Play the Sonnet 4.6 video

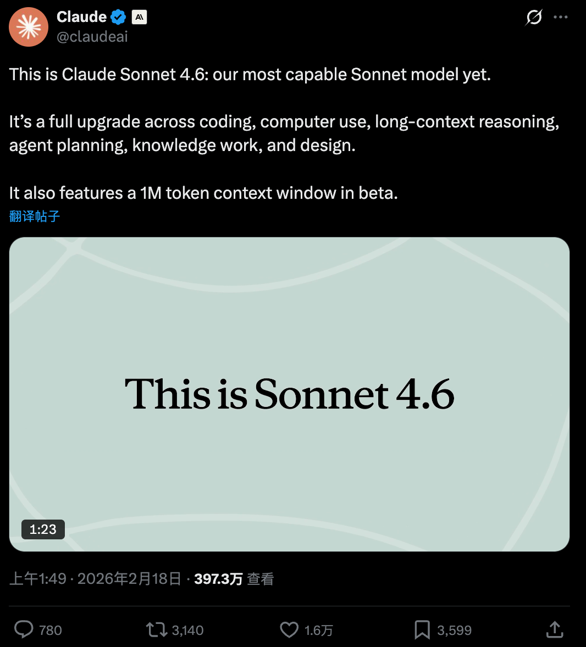(290, 394)
